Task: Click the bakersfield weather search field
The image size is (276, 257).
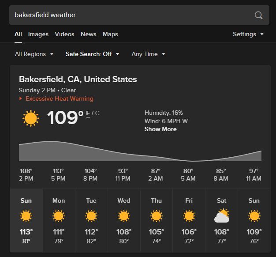Action: (128, 15)
